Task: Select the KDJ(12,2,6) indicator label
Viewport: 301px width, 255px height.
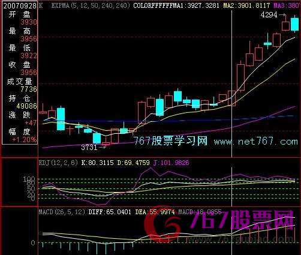Action: pyautogui.click(x=58, y=163)
